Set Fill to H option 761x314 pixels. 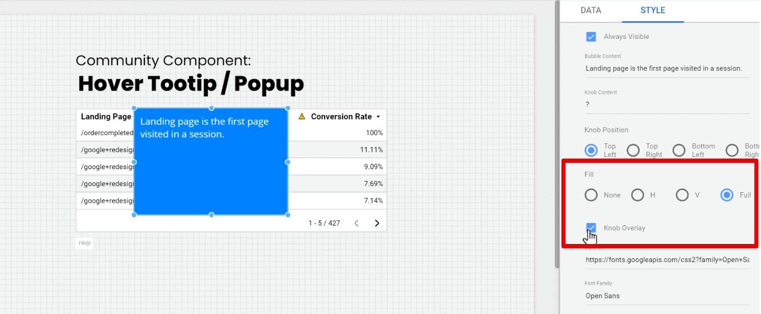coord(637,195)
